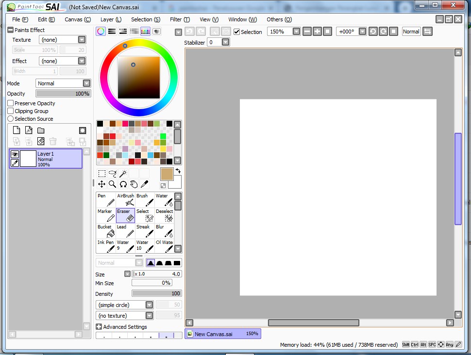Screen dimensions: 471x355
Task: Pick the bright green swatch from the palette
Action: point(163,136)
